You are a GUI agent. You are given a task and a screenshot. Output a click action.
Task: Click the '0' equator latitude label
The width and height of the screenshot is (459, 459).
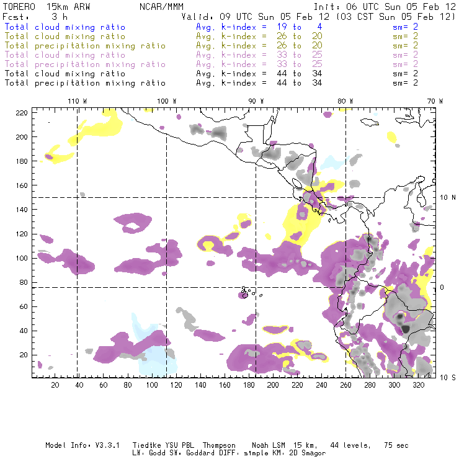point(442,287)
